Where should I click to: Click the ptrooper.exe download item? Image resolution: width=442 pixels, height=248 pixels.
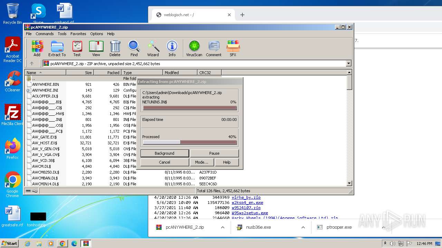click(339, 227)
